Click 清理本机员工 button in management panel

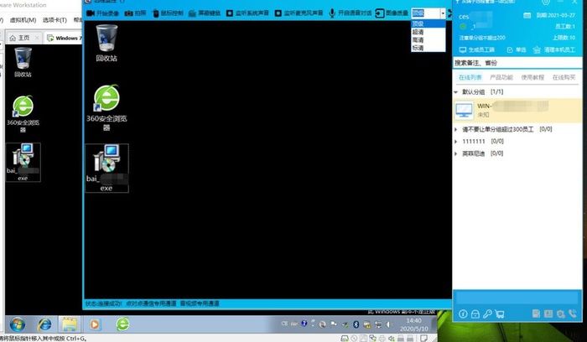(x=554, y=49)
